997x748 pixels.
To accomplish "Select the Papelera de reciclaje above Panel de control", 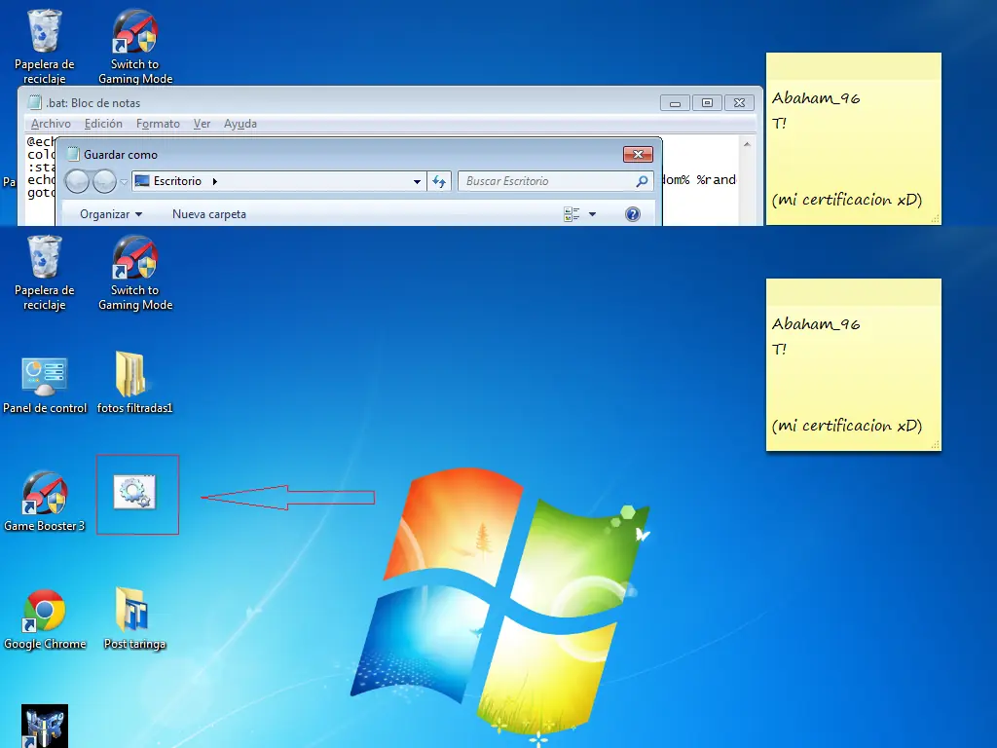I will [x=44, y=274].
